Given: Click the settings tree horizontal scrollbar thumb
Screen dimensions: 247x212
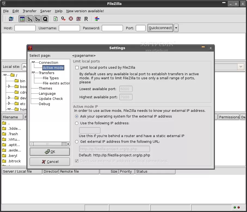Looking at the screenshot, I should pos(48,144).
